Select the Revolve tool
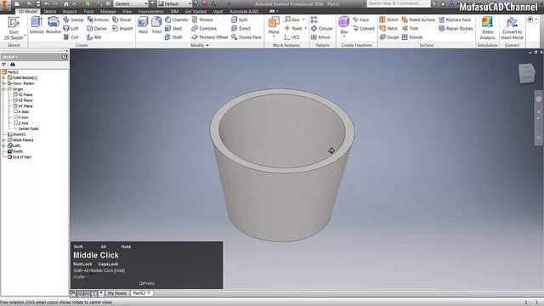Image resolution: width=544 pixels, height=306 pixels. pos(53,25)
